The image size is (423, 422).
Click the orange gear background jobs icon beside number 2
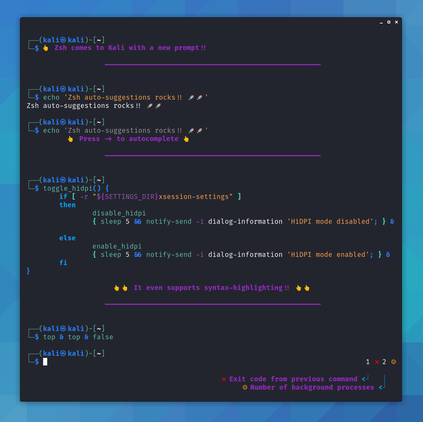click(393, 362)
